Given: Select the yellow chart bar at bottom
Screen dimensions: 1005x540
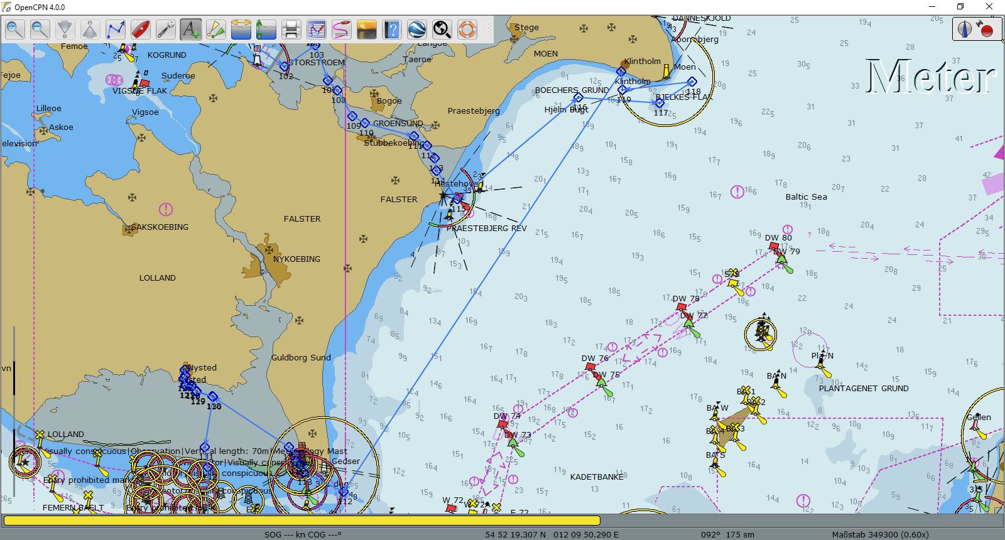Looking at the screenshot, I should (x=301, y=520).
